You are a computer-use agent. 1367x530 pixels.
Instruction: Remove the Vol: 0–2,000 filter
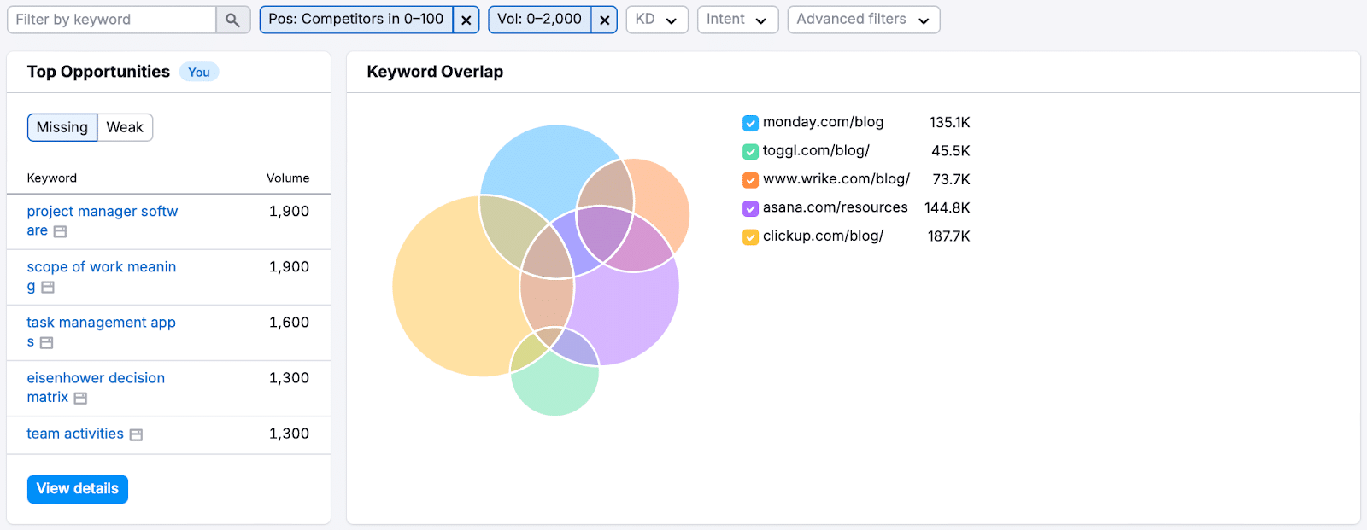pos(604,20)
